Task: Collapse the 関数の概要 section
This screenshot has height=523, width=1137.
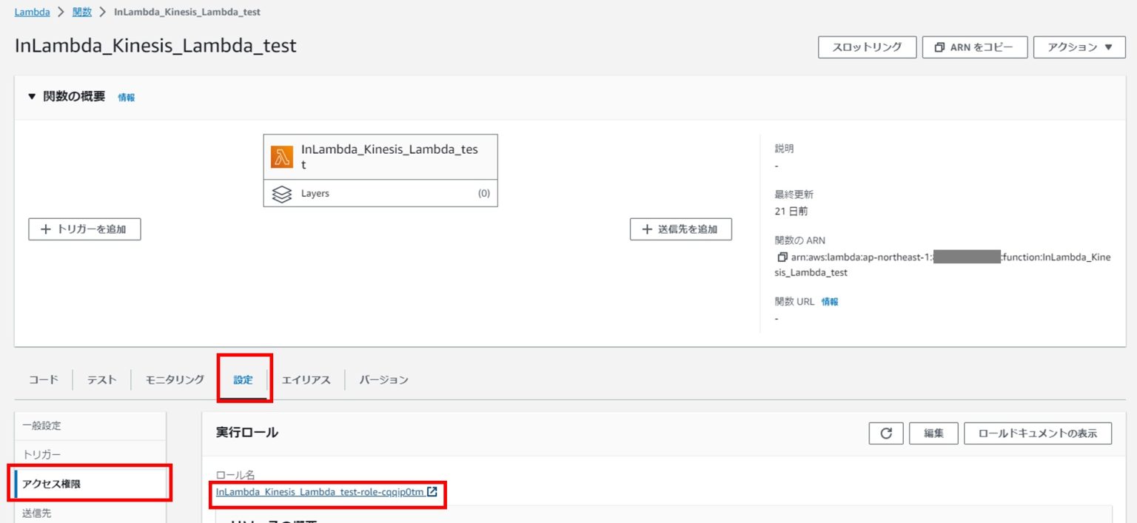Action: pyautogui.click(x=32, y=97)
